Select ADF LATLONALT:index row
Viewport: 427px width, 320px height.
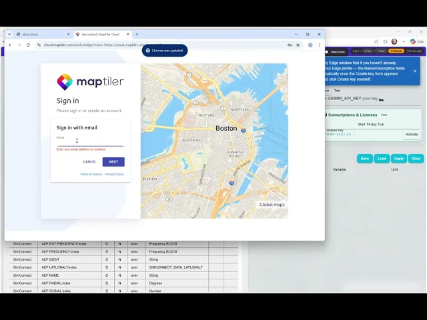[124, 267]
